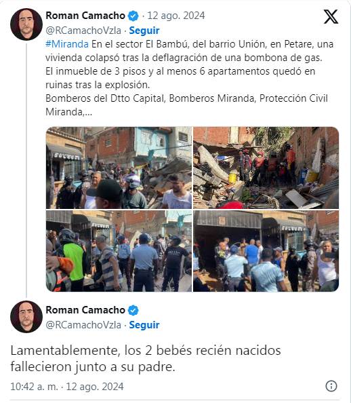Open the #Miranda hashtag link

point(67,44)
